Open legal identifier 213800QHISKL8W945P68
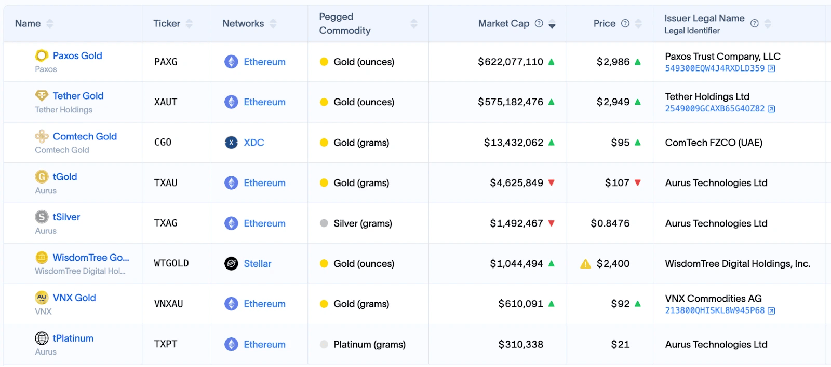The image size is (831, 367). [715, 311]
